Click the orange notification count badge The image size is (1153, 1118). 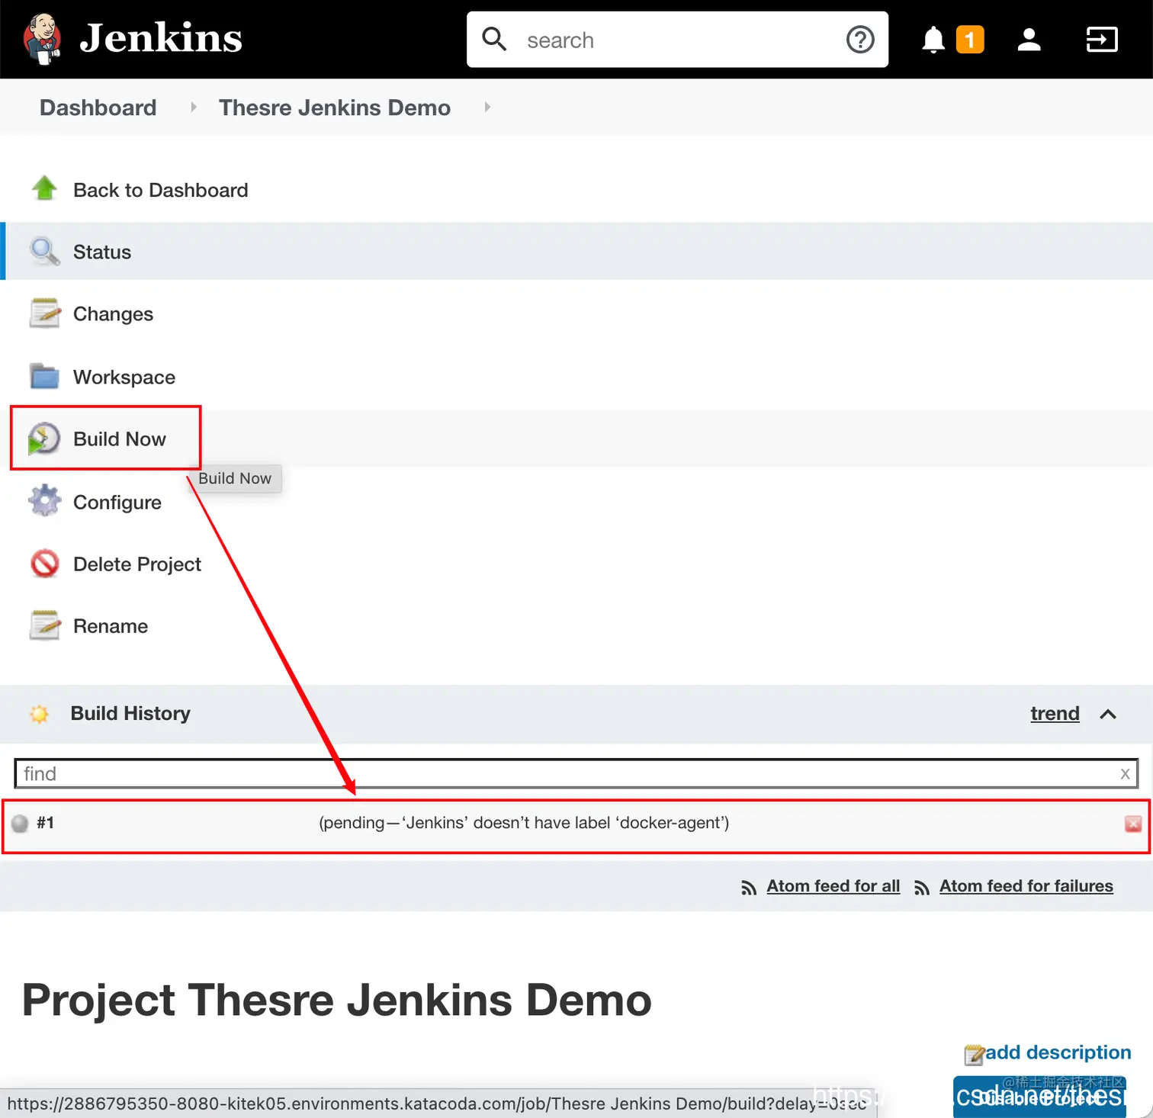pyautogui.click(x=970, y=40)
